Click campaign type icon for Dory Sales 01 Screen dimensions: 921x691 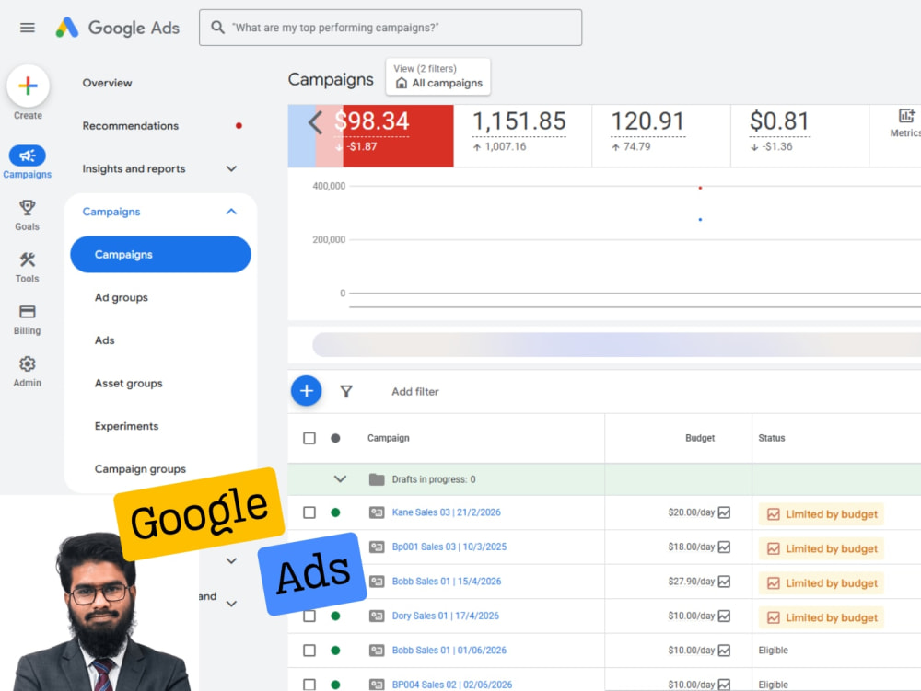coord(377,616)
